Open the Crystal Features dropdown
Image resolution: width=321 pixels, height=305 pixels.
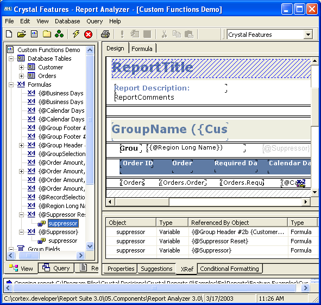point(308,35)
